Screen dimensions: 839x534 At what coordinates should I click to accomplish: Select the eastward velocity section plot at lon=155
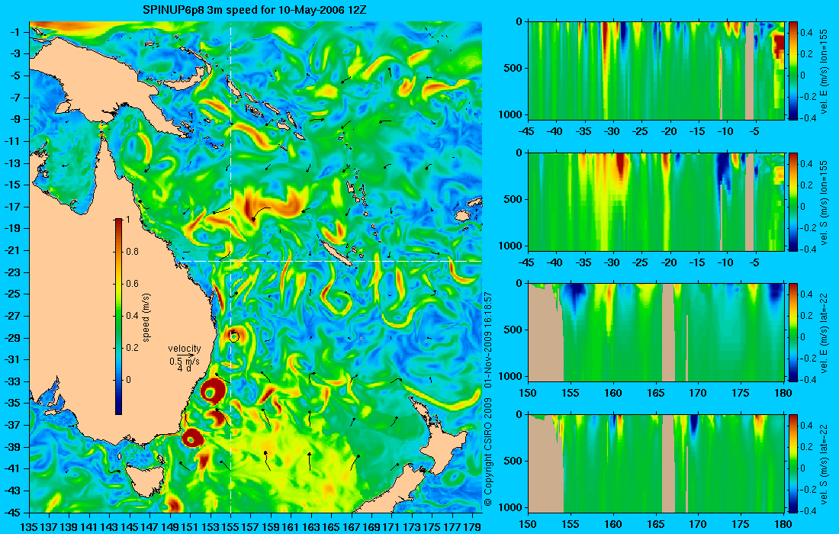pos(656,70)
